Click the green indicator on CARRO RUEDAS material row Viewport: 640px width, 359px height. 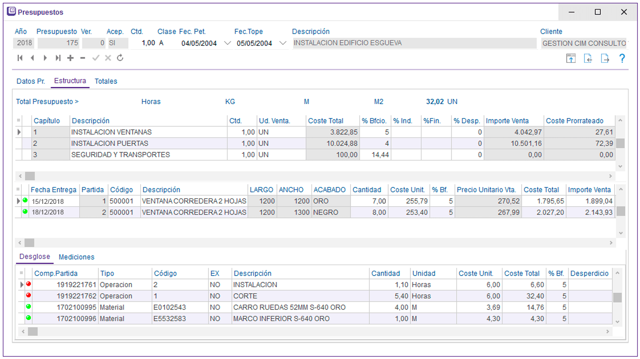28,307
